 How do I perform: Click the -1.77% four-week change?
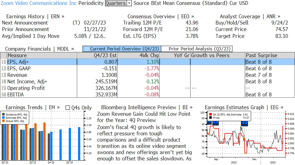pyautogui.click(x=152, y=68)
